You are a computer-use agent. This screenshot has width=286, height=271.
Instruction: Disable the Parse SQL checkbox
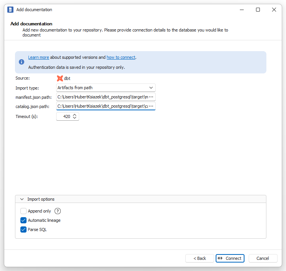pos(23,229)
